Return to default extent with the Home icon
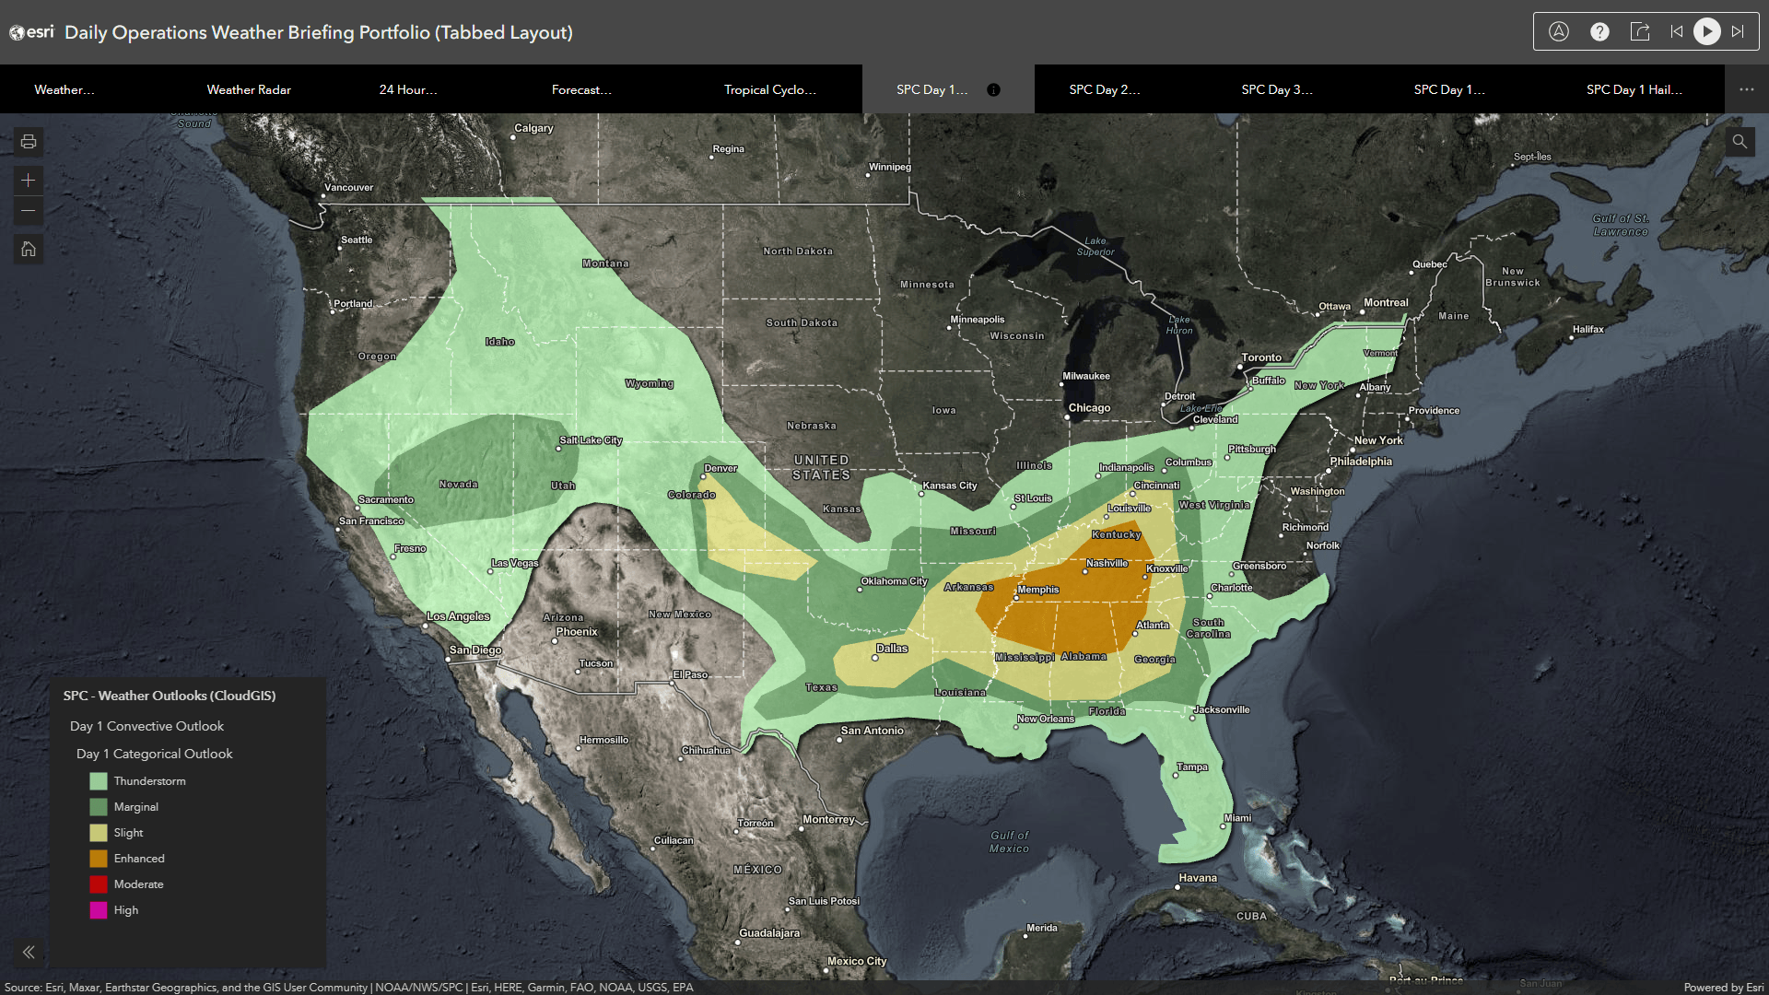This screenshot has height=995, width=1769. pos(28,249)
